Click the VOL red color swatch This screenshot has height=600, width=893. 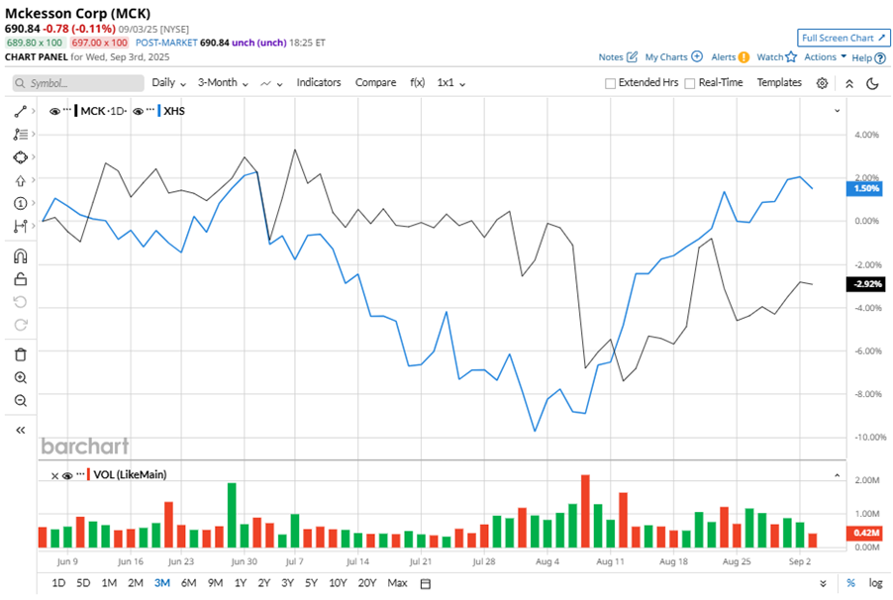pos(89,474)
